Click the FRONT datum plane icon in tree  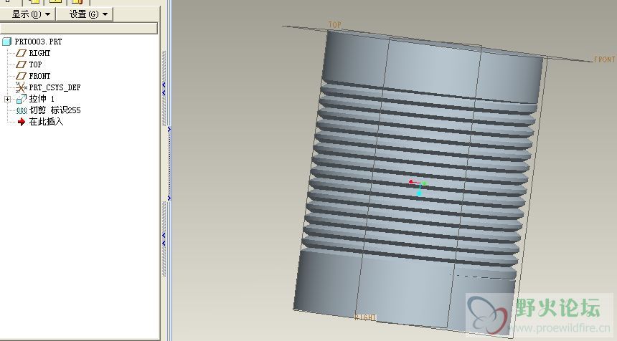[x=21, y=76]
